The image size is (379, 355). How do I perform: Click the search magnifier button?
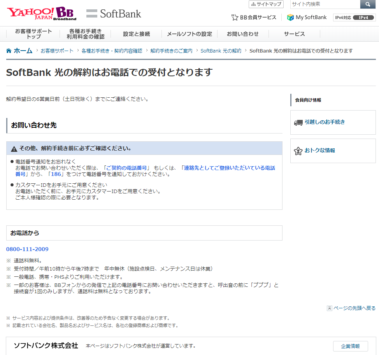point(368,4)
